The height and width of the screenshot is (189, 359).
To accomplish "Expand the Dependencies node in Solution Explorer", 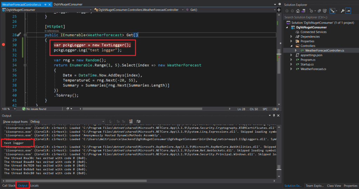I will tap(291, 37).
